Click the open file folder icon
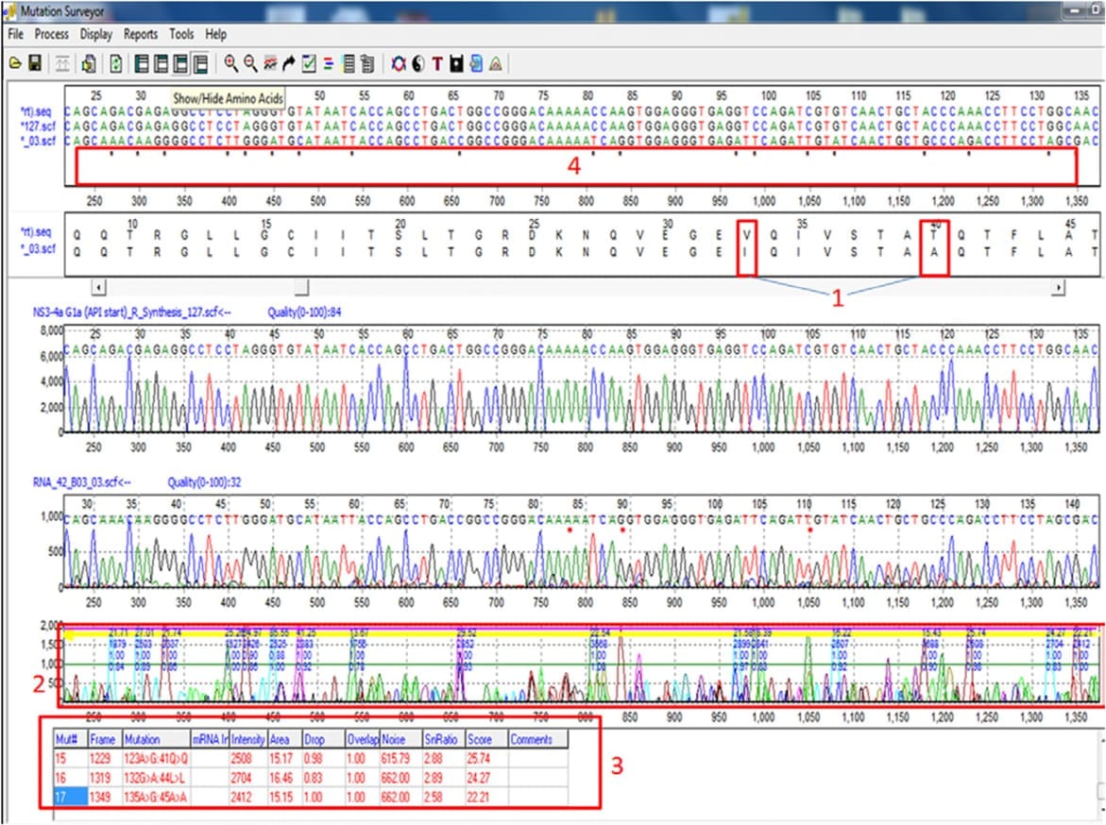Image resolution: width=1106 pixels, height=825 pixels. click(15, 63)
